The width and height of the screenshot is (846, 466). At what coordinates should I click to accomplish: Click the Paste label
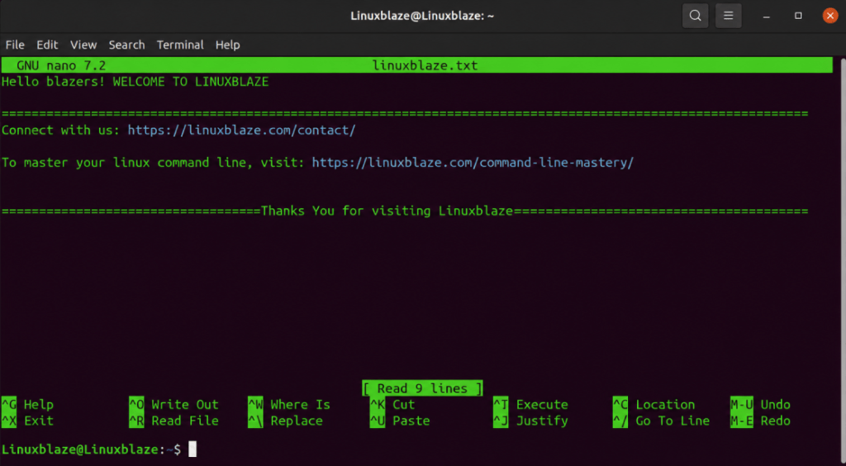coord(411,421)
